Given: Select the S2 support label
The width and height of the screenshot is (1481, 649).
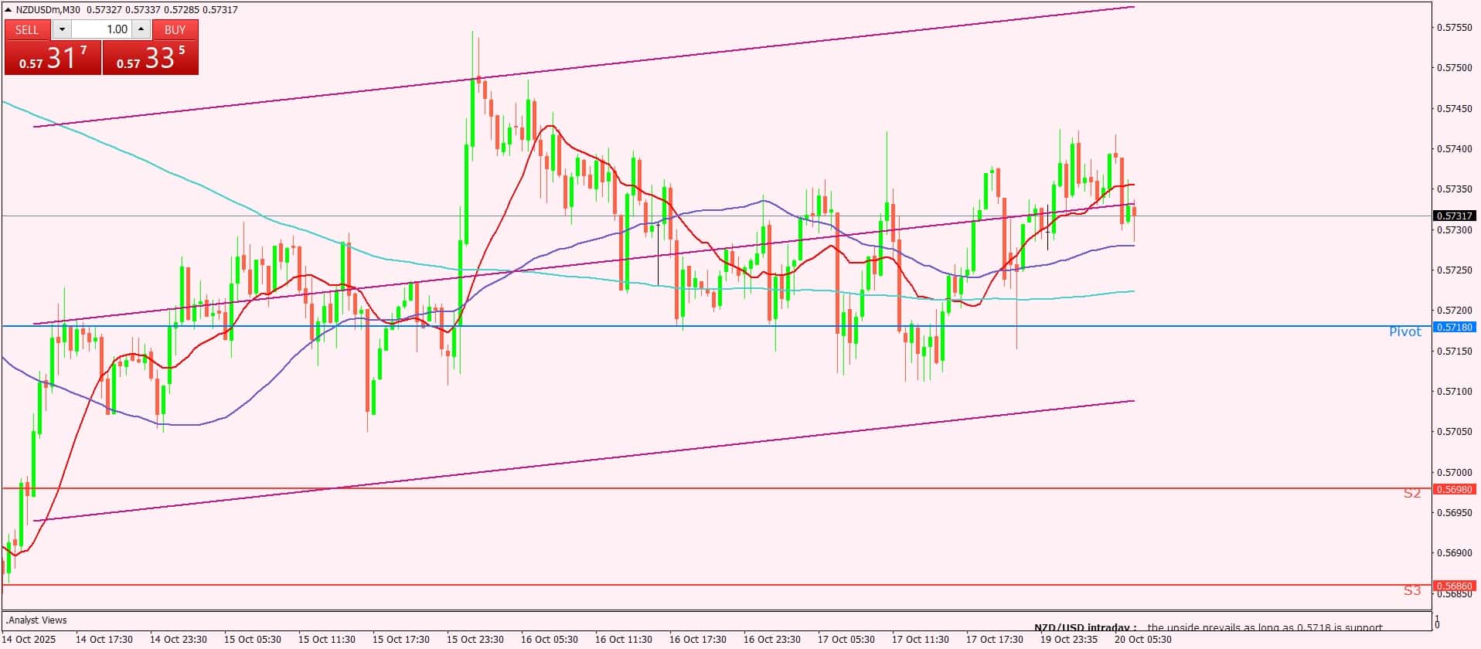Looking at the screenshot, I should tap(1412, 493).
